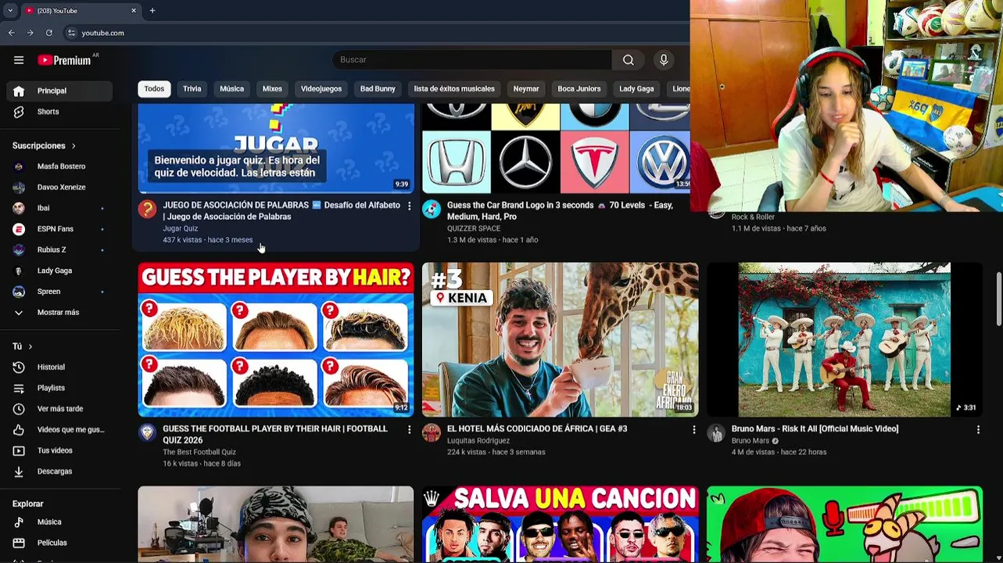Open options for Juego de Asociación video
Viewport: 1003px width, 563px height.
(409, 206)
